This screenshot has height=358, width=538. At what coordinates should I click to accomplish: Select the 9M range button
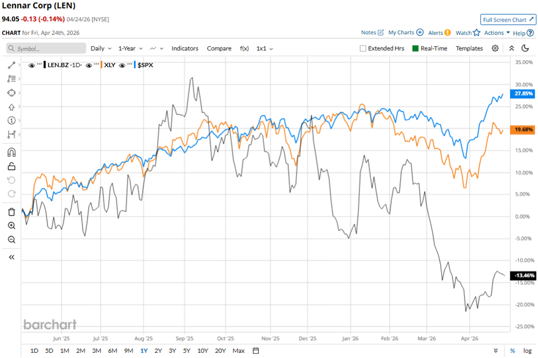(128, 351)
